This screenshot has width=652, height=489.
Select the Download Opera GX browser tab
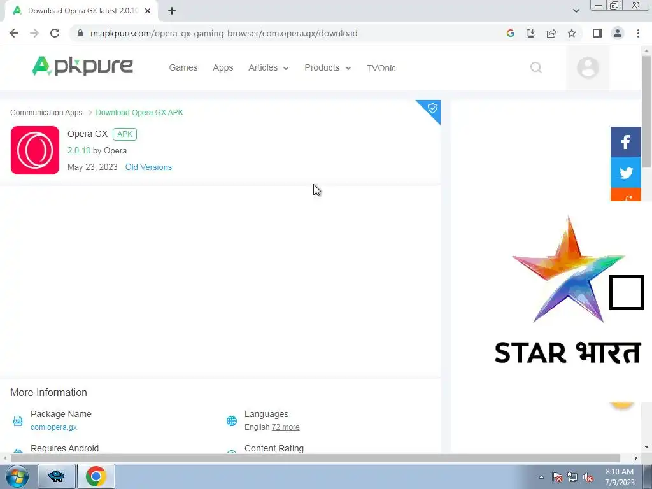(81, 11)
